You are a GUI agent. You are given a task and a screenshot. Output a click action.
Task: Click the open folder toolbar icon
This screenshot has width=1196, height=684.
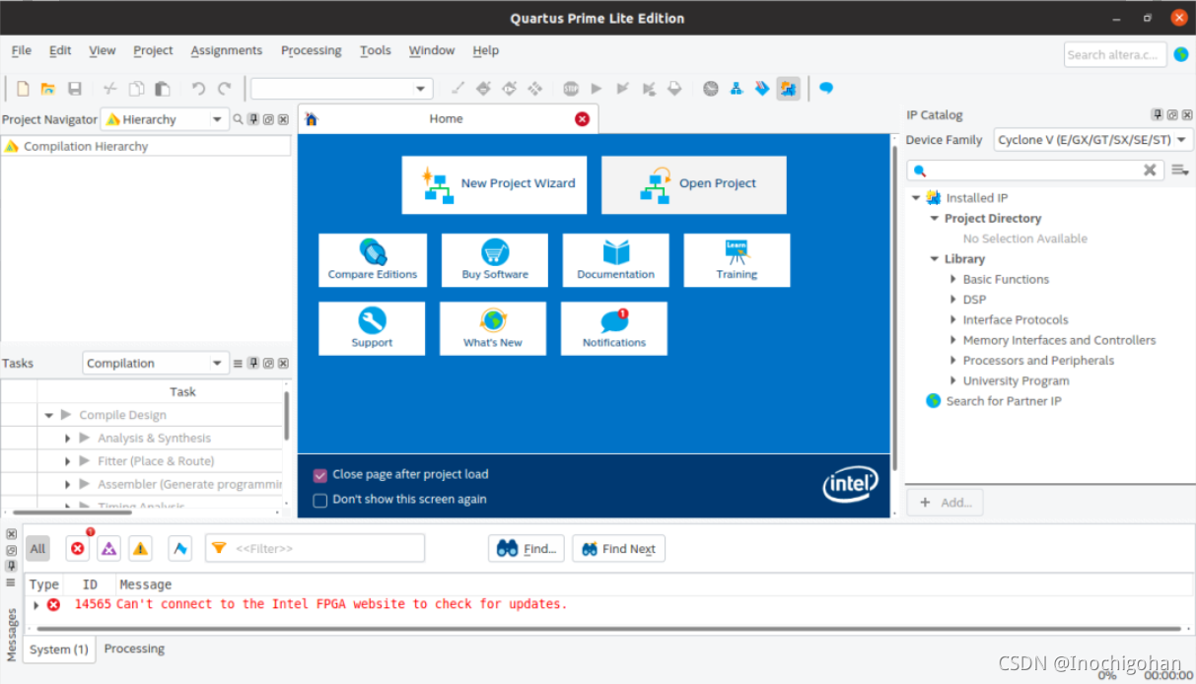coord(47,89)
